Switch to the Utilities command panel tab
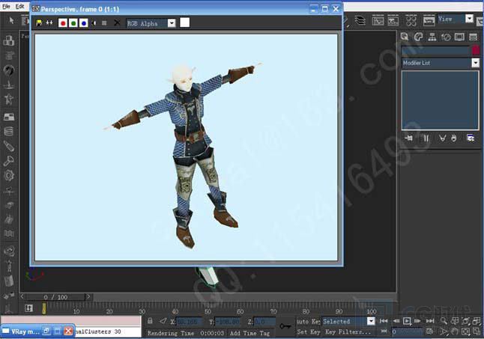The image size is (484, 339). [474, 37]
